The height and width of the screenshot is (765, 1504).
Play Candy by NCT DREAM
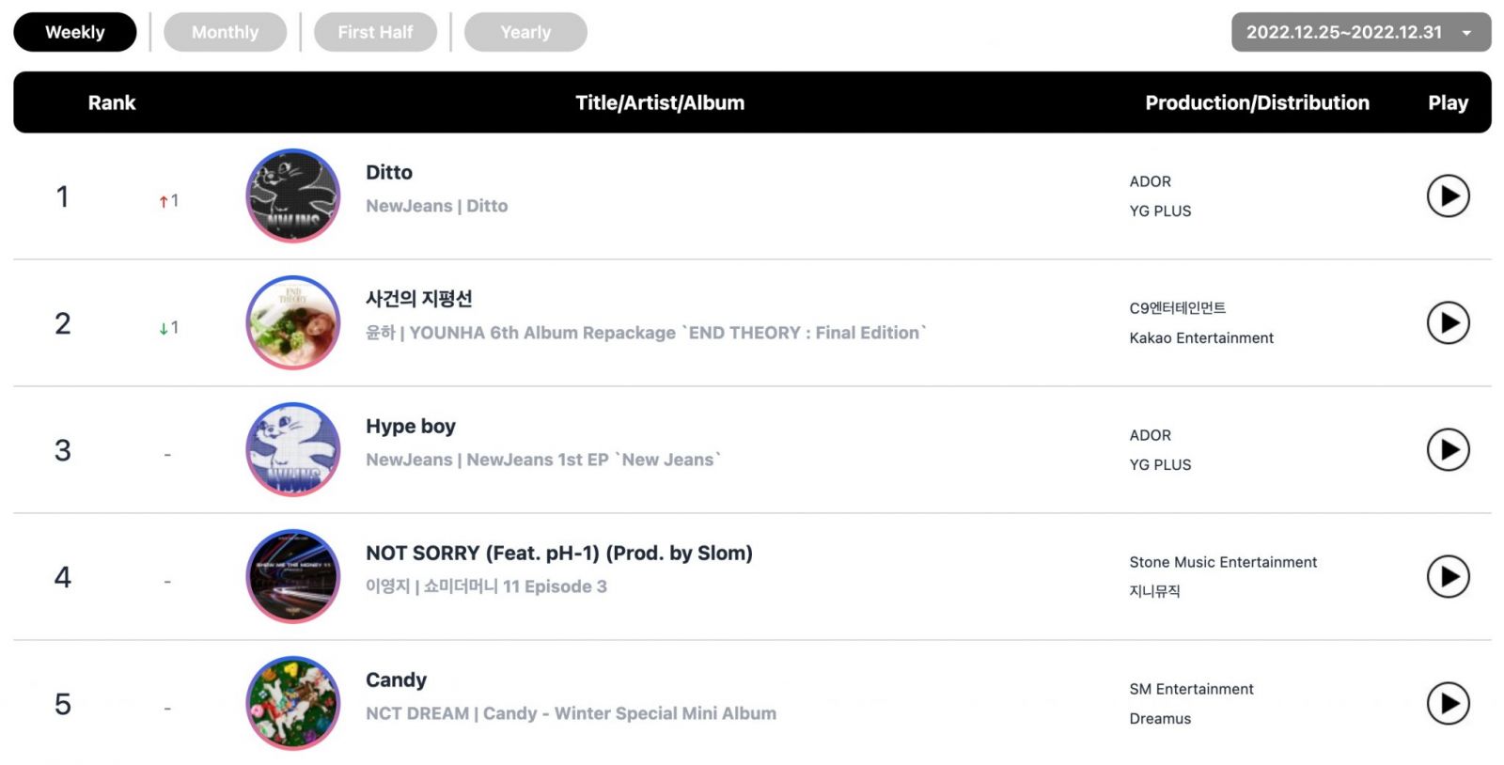pos(1448,704)
